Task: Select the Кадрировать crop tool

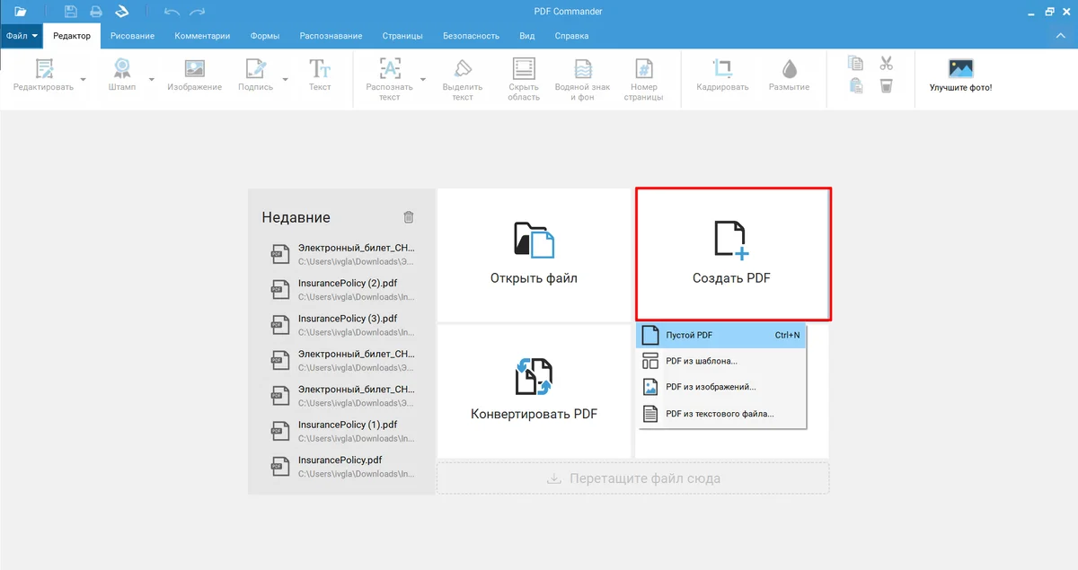Action: click(x=722, y=70)
